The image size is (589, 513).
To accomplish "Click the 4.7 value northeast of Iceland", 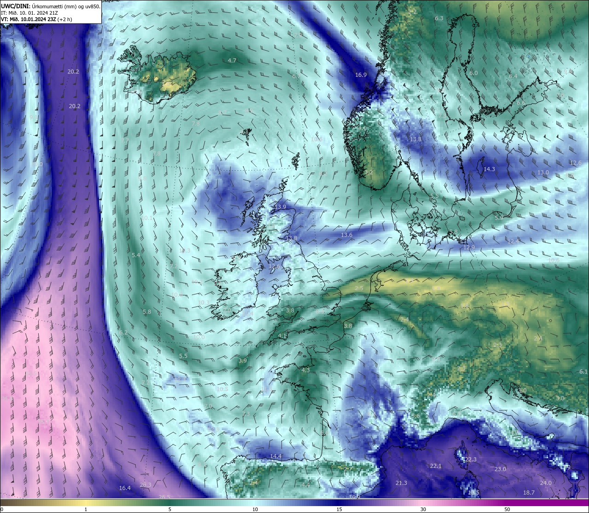I will (232, 61).
